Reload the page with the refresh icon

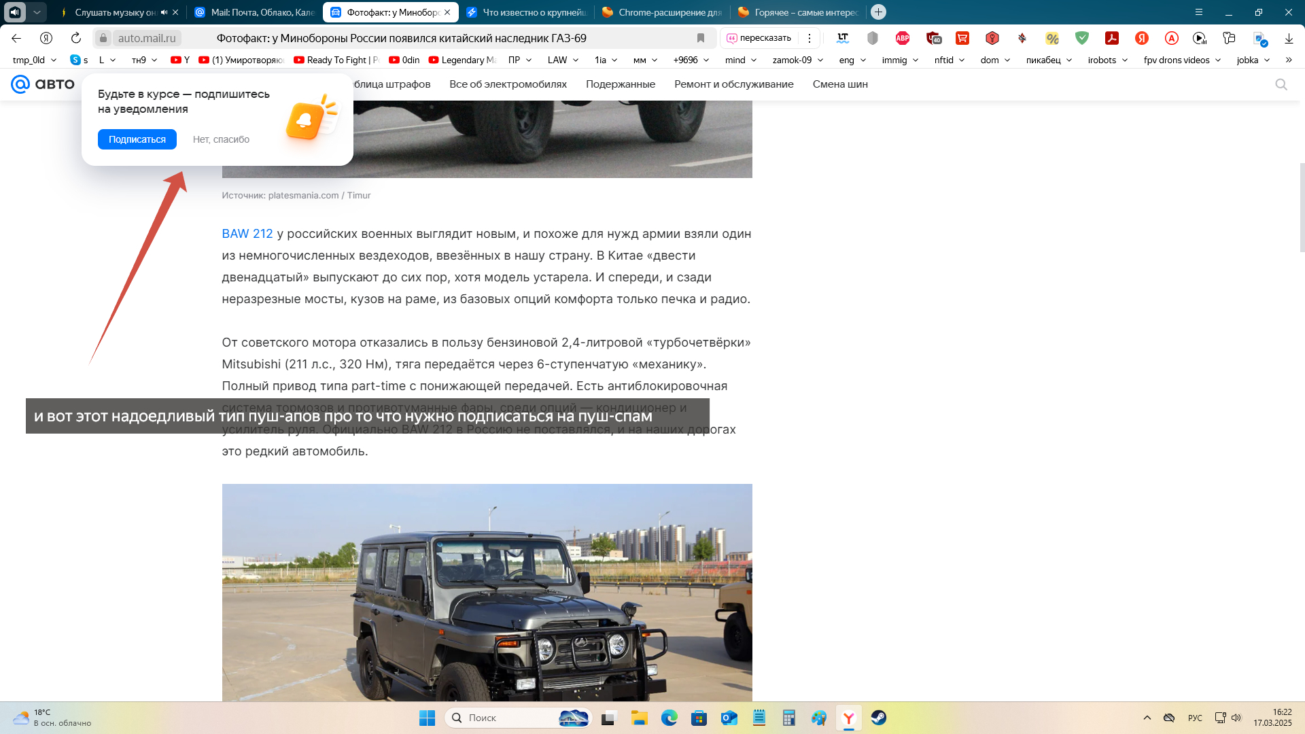pos(76,38)
